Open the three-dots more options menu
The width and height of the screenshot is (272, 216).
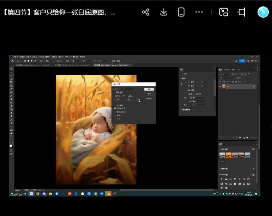199,12
